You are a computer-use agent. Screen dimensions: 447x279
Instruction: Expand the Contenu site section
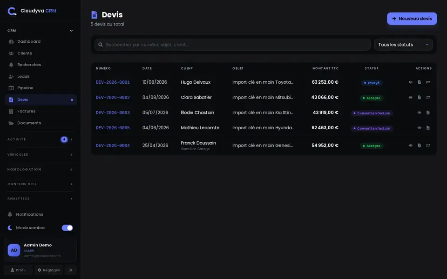[x=40, y=184]
